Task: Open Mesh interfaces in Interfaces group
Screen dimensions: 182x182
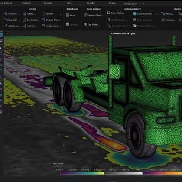Action: 71,15
